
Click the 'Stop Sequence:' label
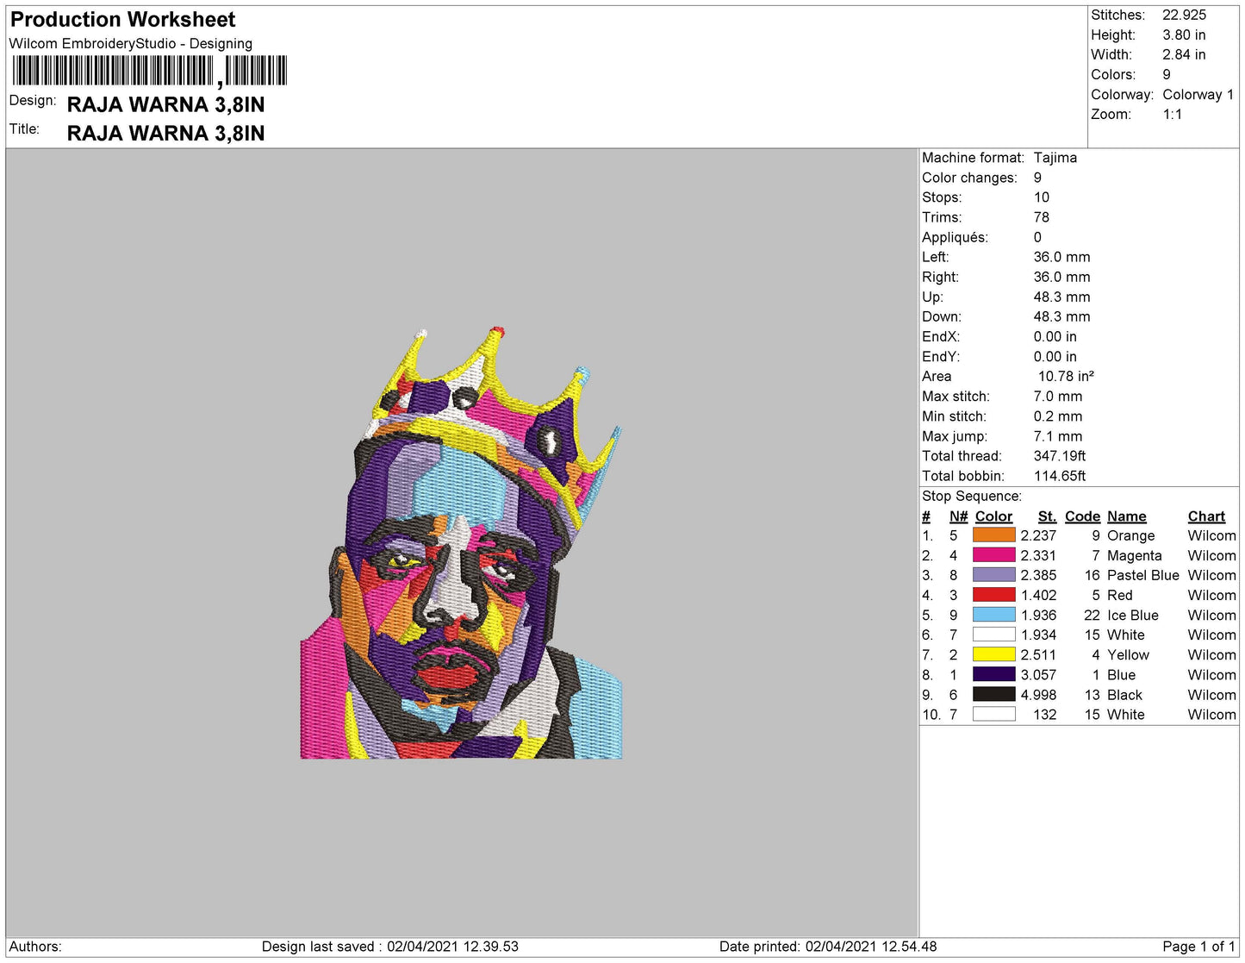click(x=972, y=496)
